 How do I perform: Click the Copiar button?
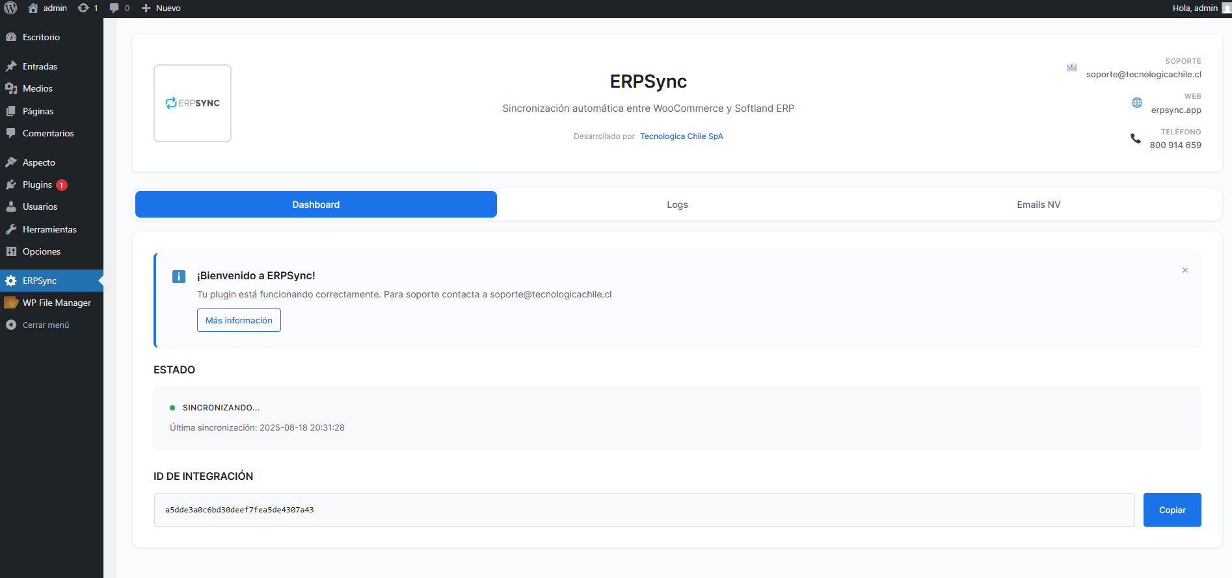(1172, 510)
